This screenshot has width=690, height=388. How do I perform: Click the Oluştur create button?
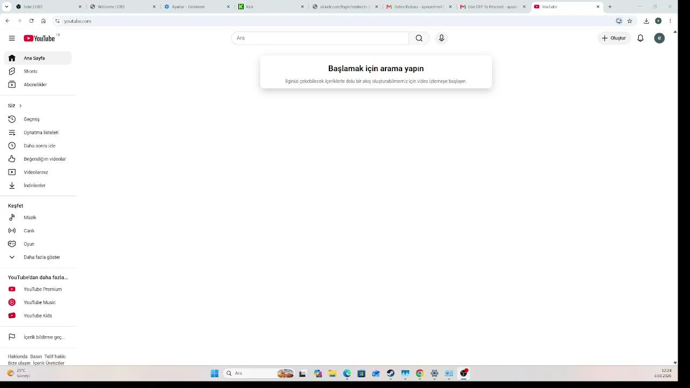click(613, 38)
